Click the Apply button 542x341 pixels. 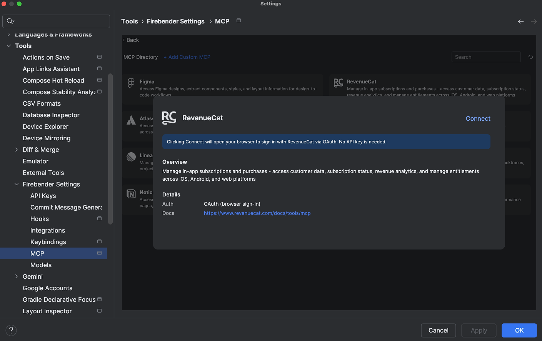(x=479, y=330)
